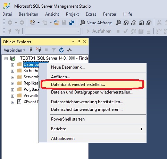The image size is (167, 159).
Task: Open the Fenster menu
Action: [110, 14]
